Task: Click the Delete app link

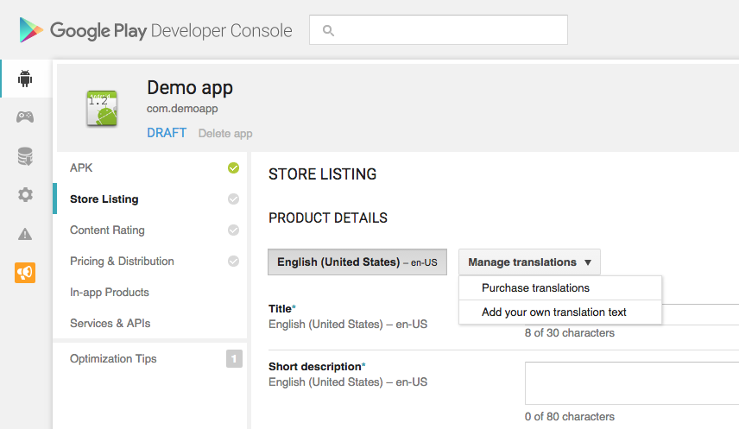Action: 224,134
